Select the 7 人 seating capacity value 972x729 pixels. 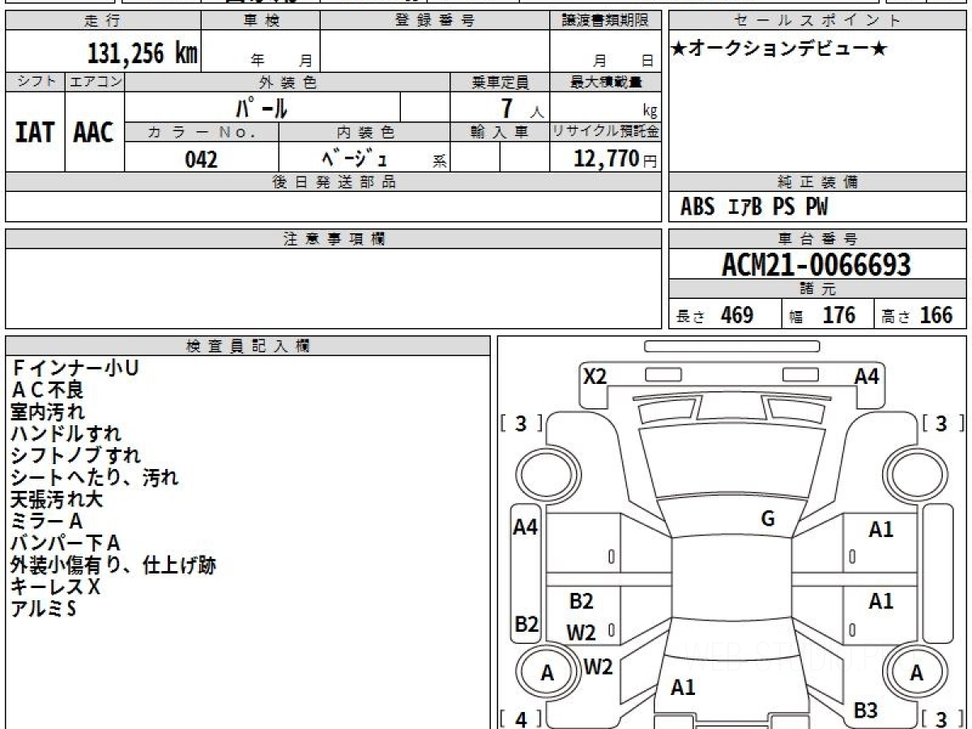point(522,109)
